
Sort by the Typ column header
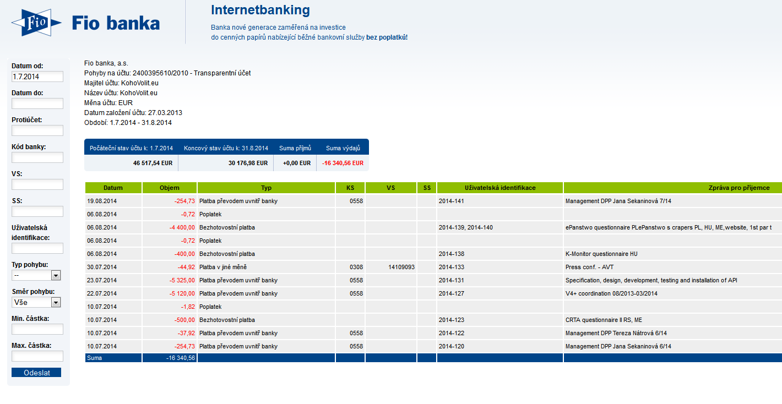click(267, 188)
